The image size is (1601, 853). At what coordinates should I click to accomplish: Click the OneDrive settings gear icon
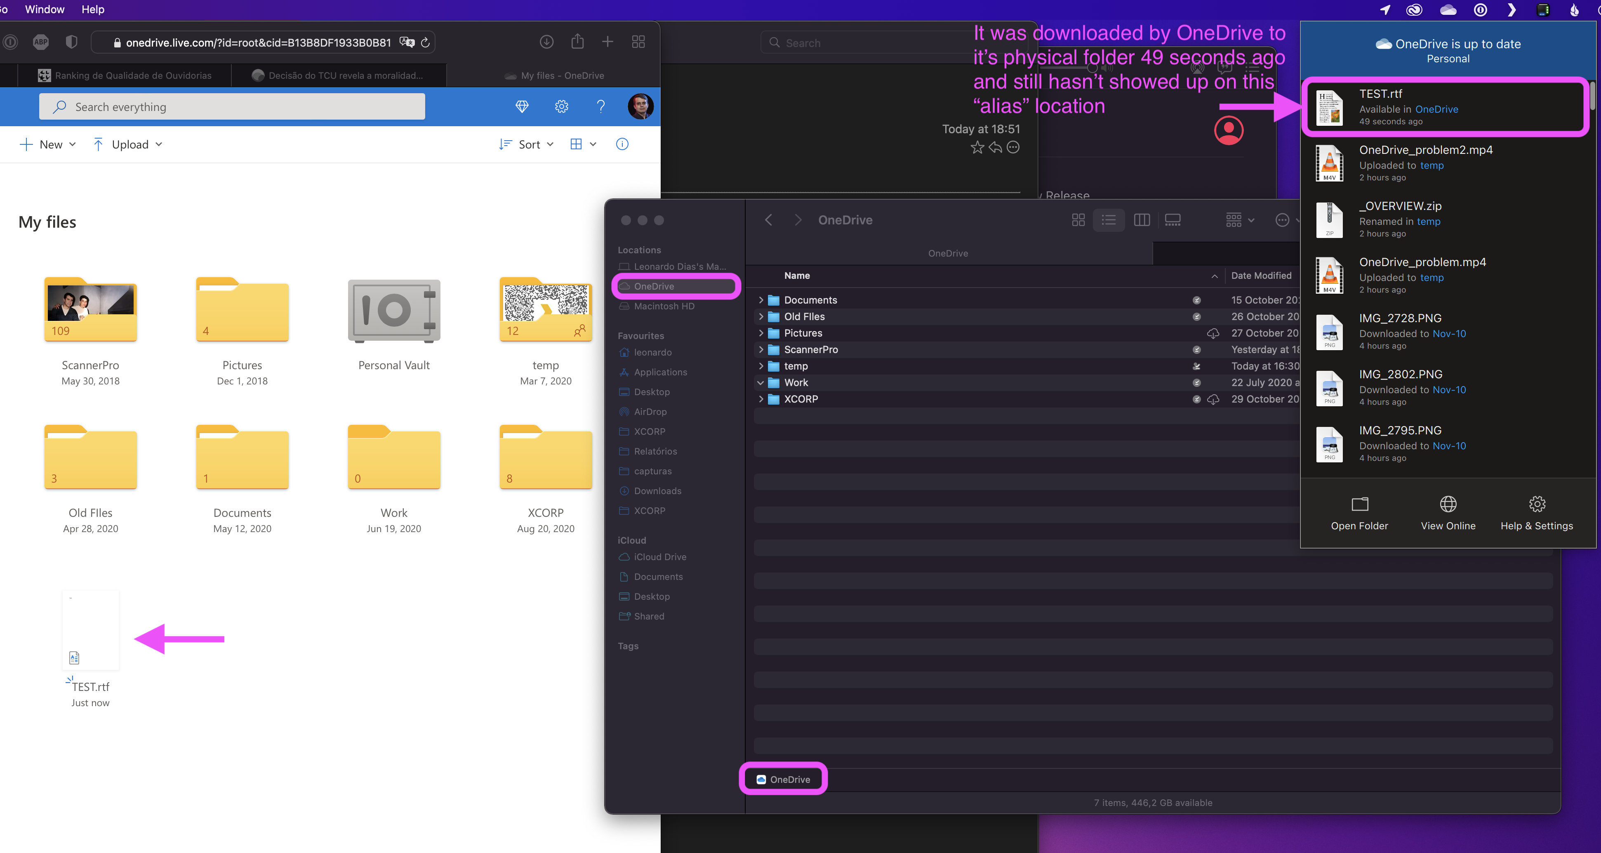(x=561, y=106)
